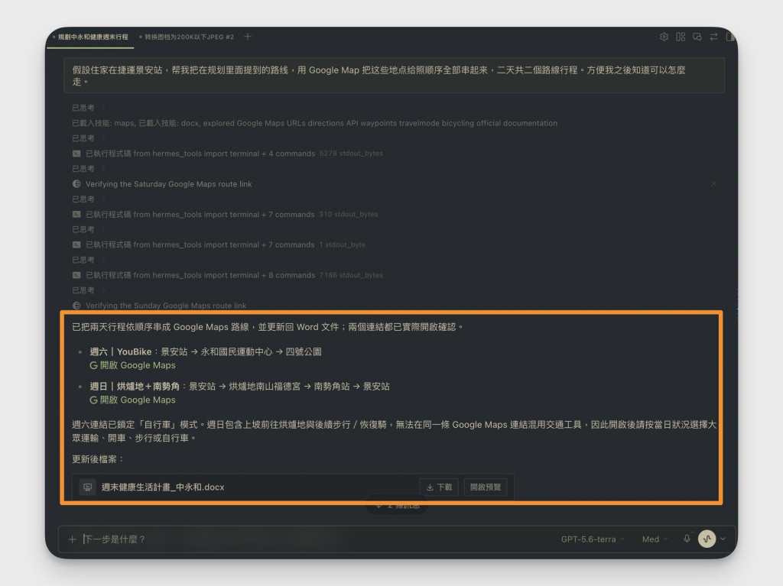Image resolution: width=783 pixels, height=586 pixels.
Task: Click the round voice waveform button
Action: [x=707, y=539]
